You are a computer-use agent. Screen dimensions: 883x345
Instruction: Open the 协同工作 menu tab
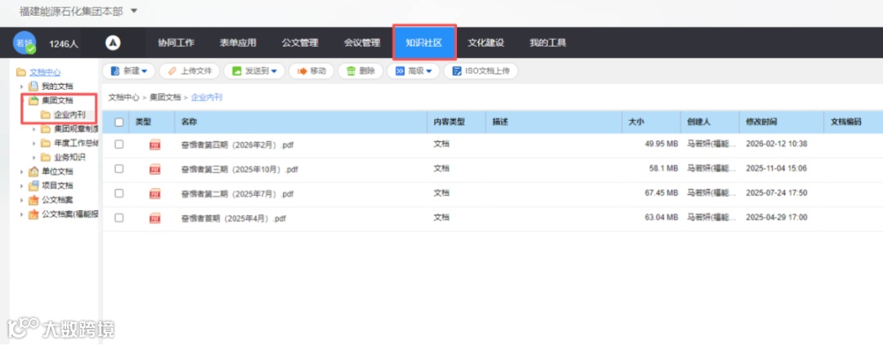click(176, 43)
